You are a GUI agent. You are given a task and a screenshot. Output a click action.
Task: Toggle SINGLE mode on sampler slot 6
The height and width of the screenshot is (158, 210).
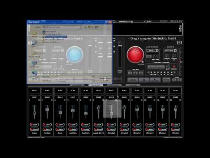[98, 129]
